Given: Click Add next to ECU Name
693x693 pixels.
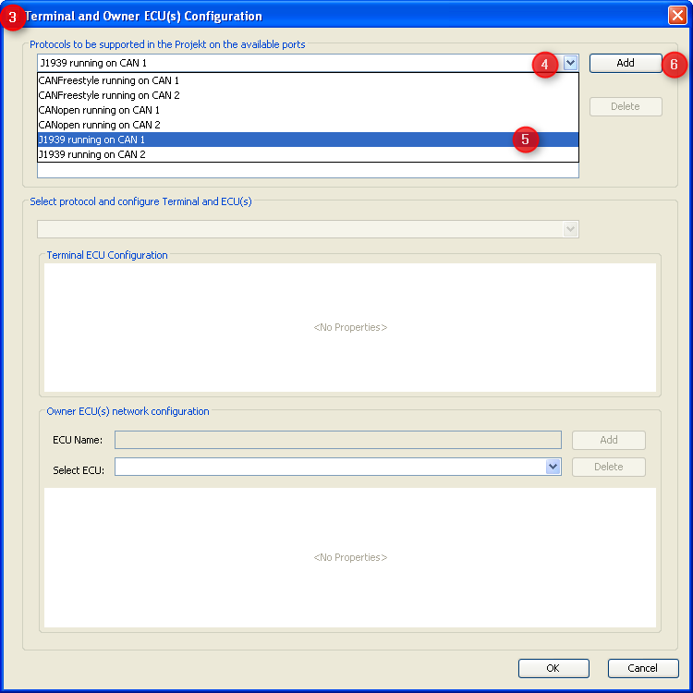Looking at the screenshot, I should [x=609, y=440].
